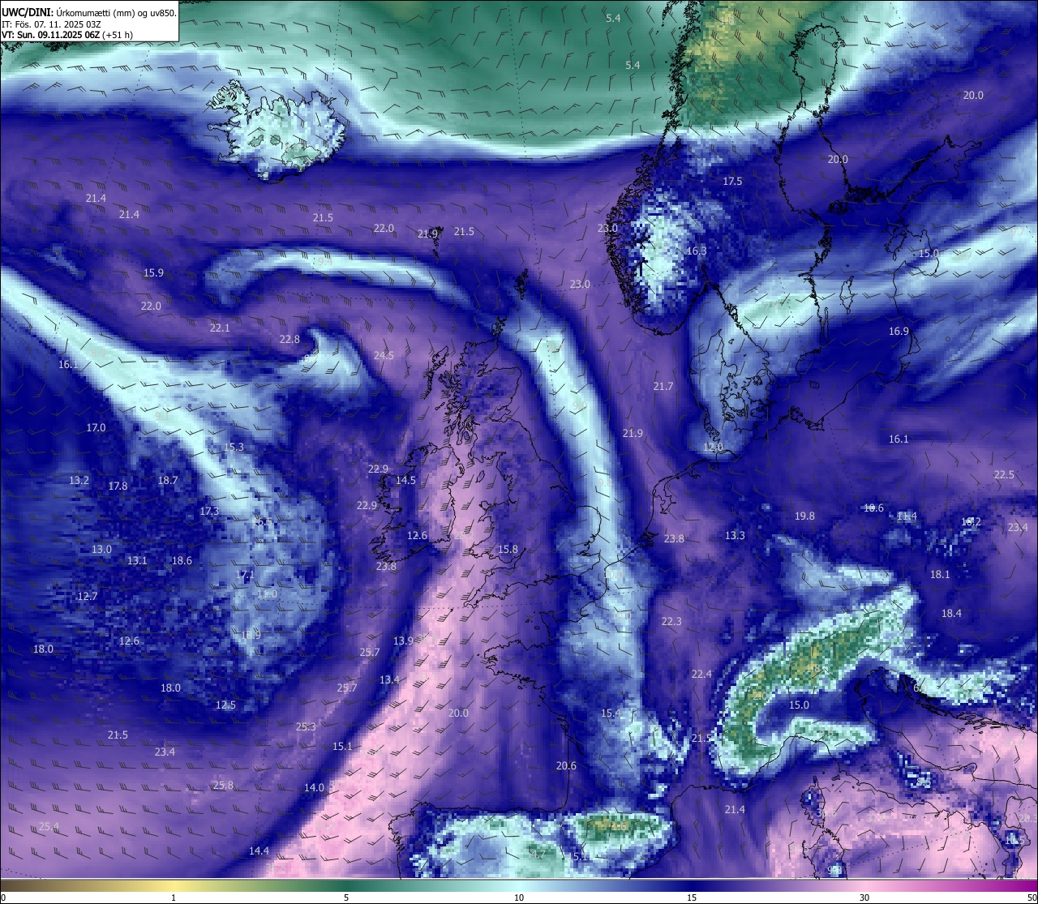This screenshot has width=1038, height=904.
Task: Click the 'UWC/DINI: Úrkomumætti (mm) og uv850.' title
Action: pyautogui.click(x=89, y=13)
